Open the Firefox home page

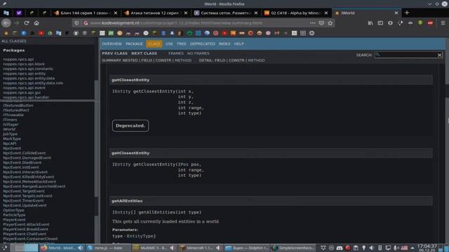(x=36, y=23)
